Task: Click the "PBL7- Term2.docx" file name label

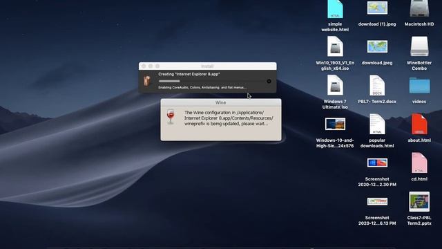Action: pos(377,102)
